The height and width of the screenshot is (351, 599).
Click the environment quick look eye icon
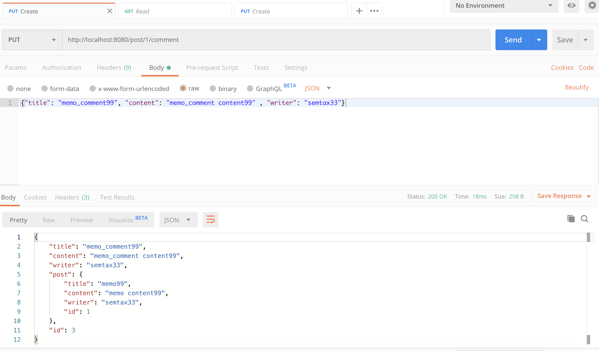click(x=571, y=5)
